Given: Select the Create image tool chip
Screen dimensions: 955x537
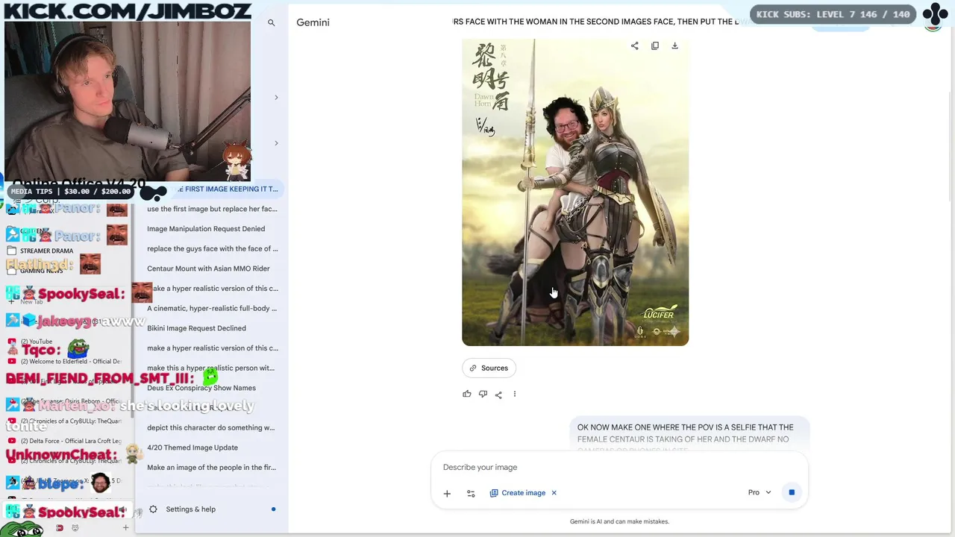Looking at the screenshot, I should click(518, 493).
